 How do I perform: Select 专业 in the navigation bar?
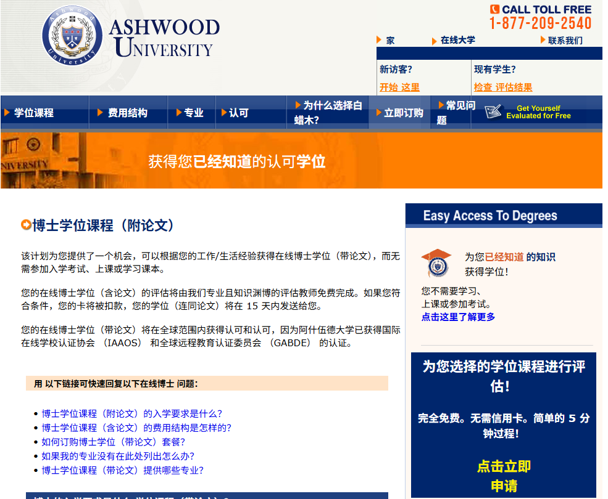tap(193, 113)
